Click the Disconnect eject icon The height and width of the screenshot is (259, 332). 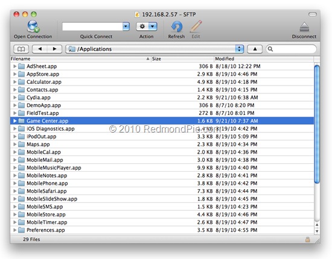pos(304,27)
